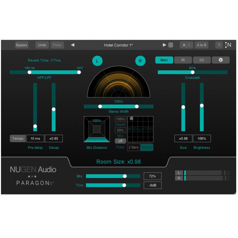The width and height of the screenshot is (238, 238).
Task: Click the modulation XY pad dot
Action: pyautogui.click(x=132, y=118)
